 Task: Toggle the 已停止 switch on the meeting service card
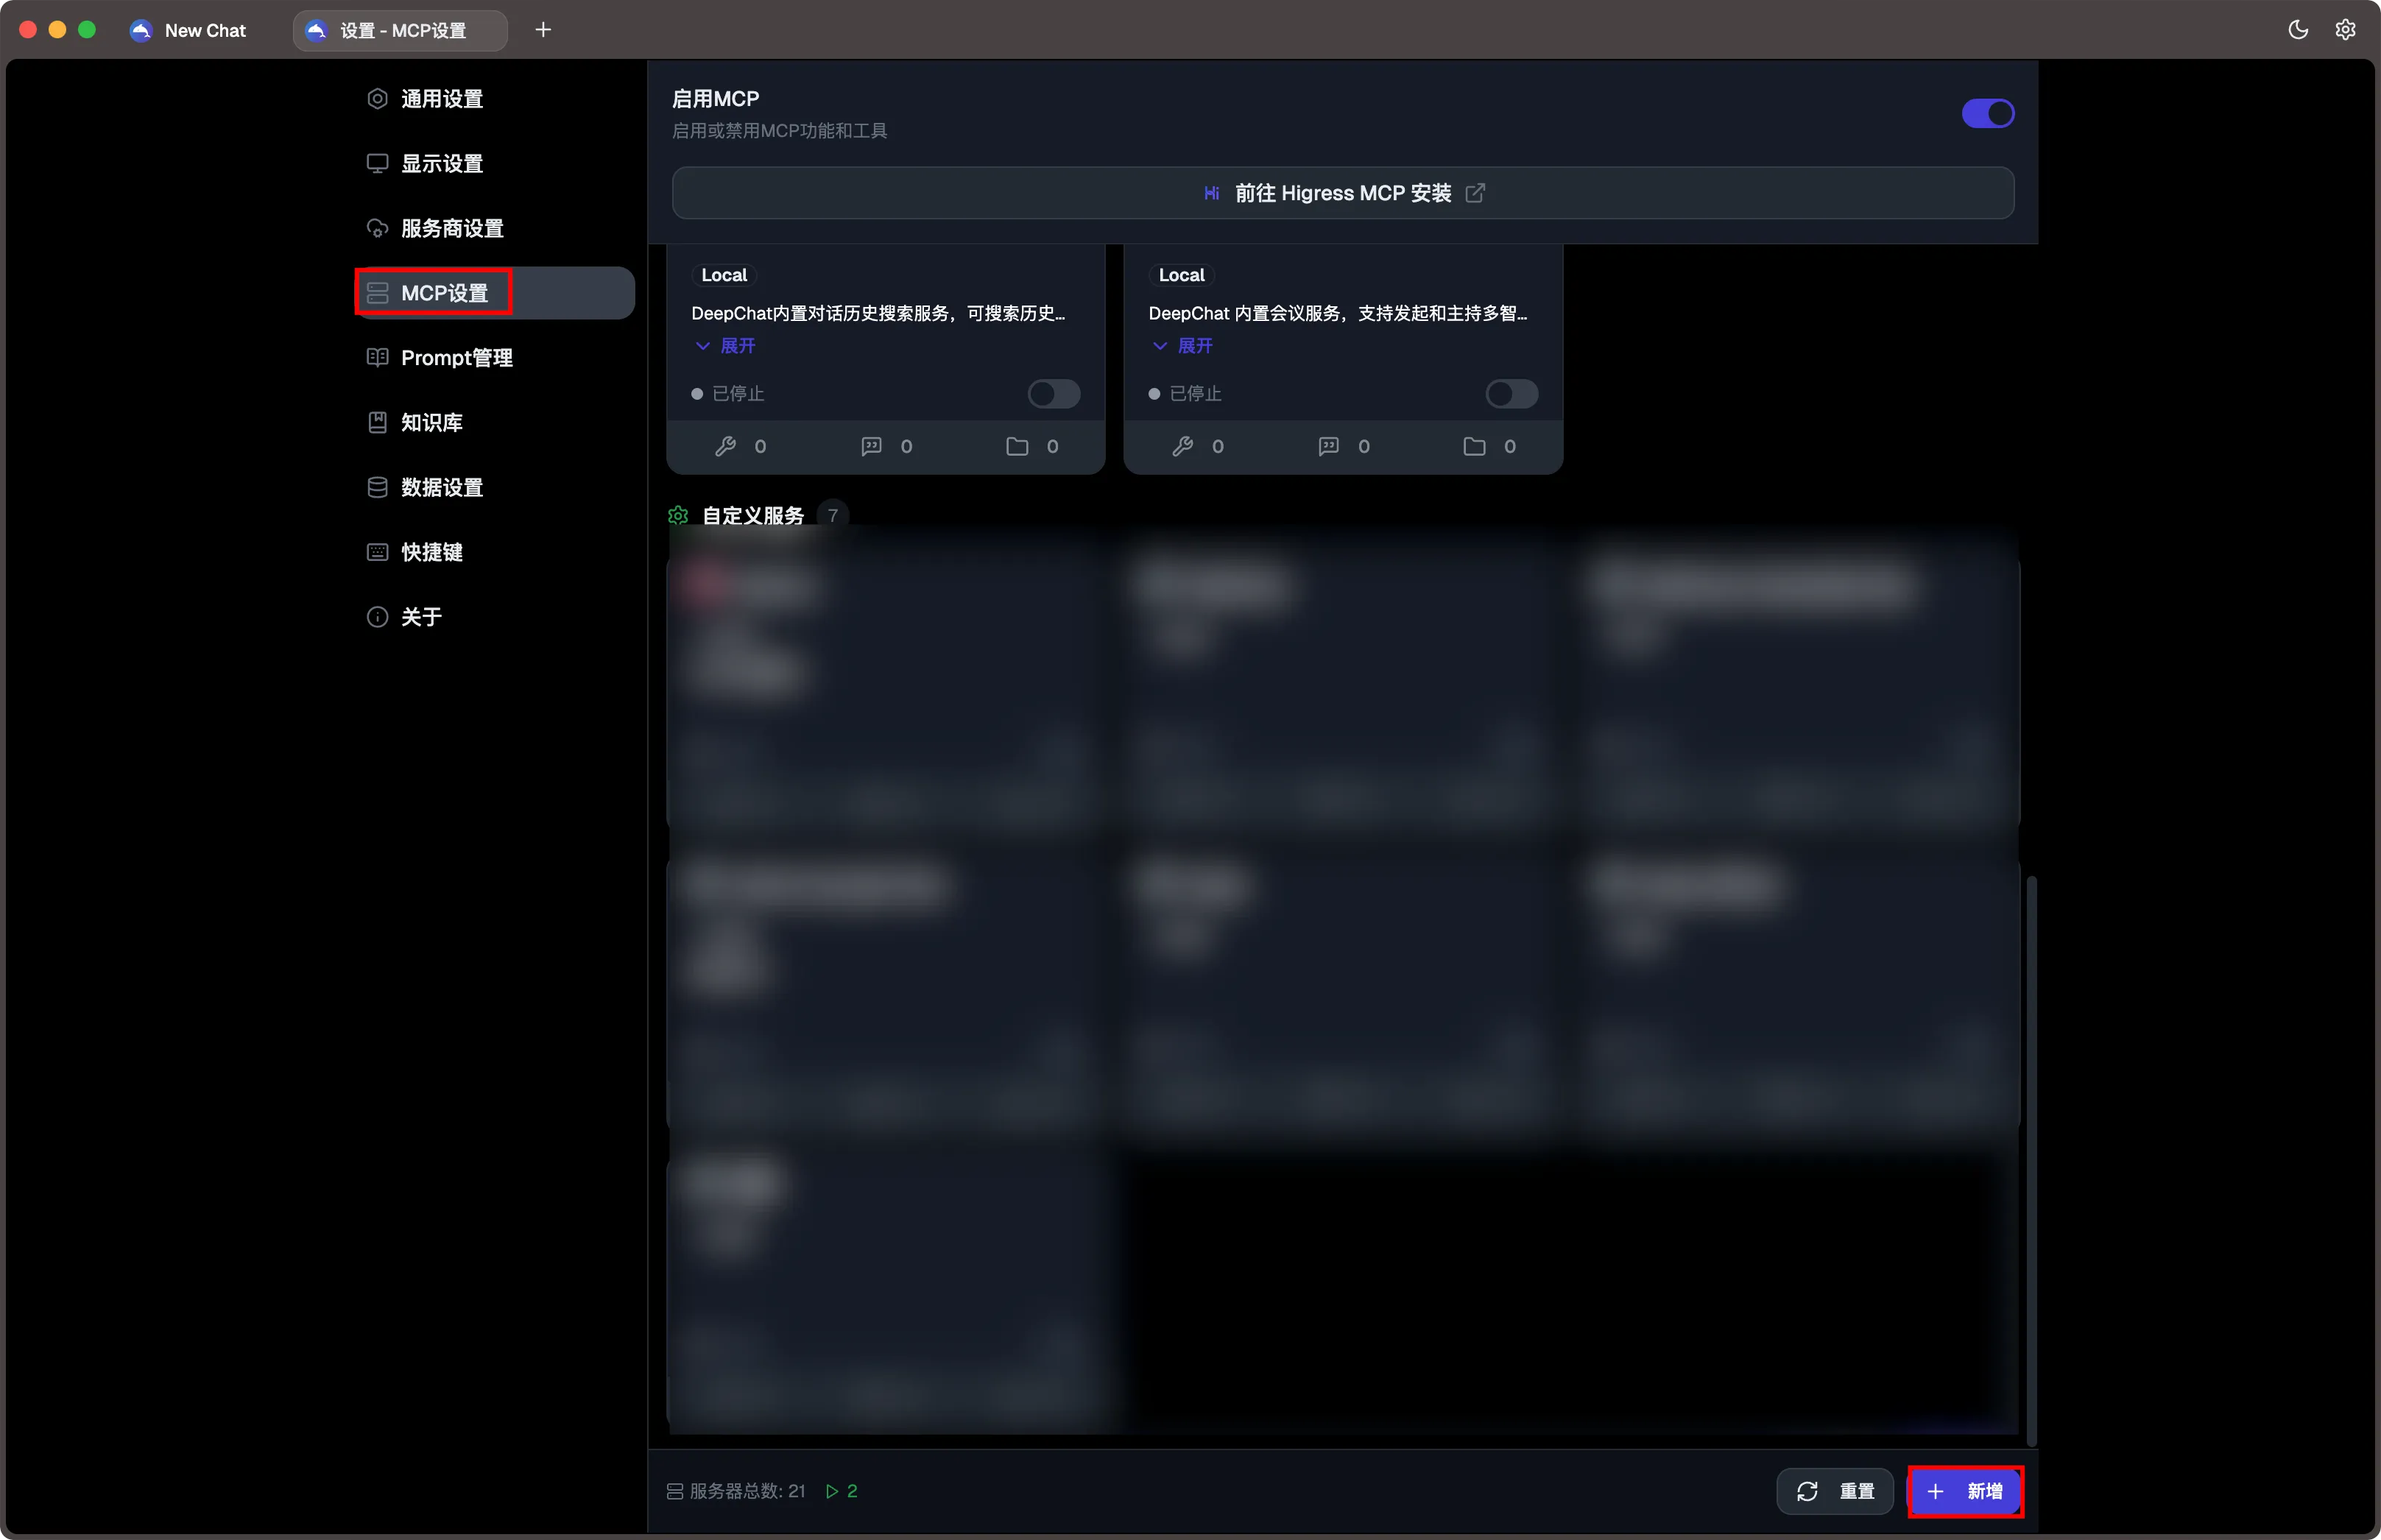[x=1510, y=393]
